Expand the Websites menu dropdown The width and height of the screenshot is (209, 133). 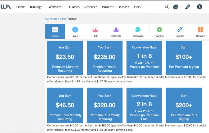[x=56, y=7]
